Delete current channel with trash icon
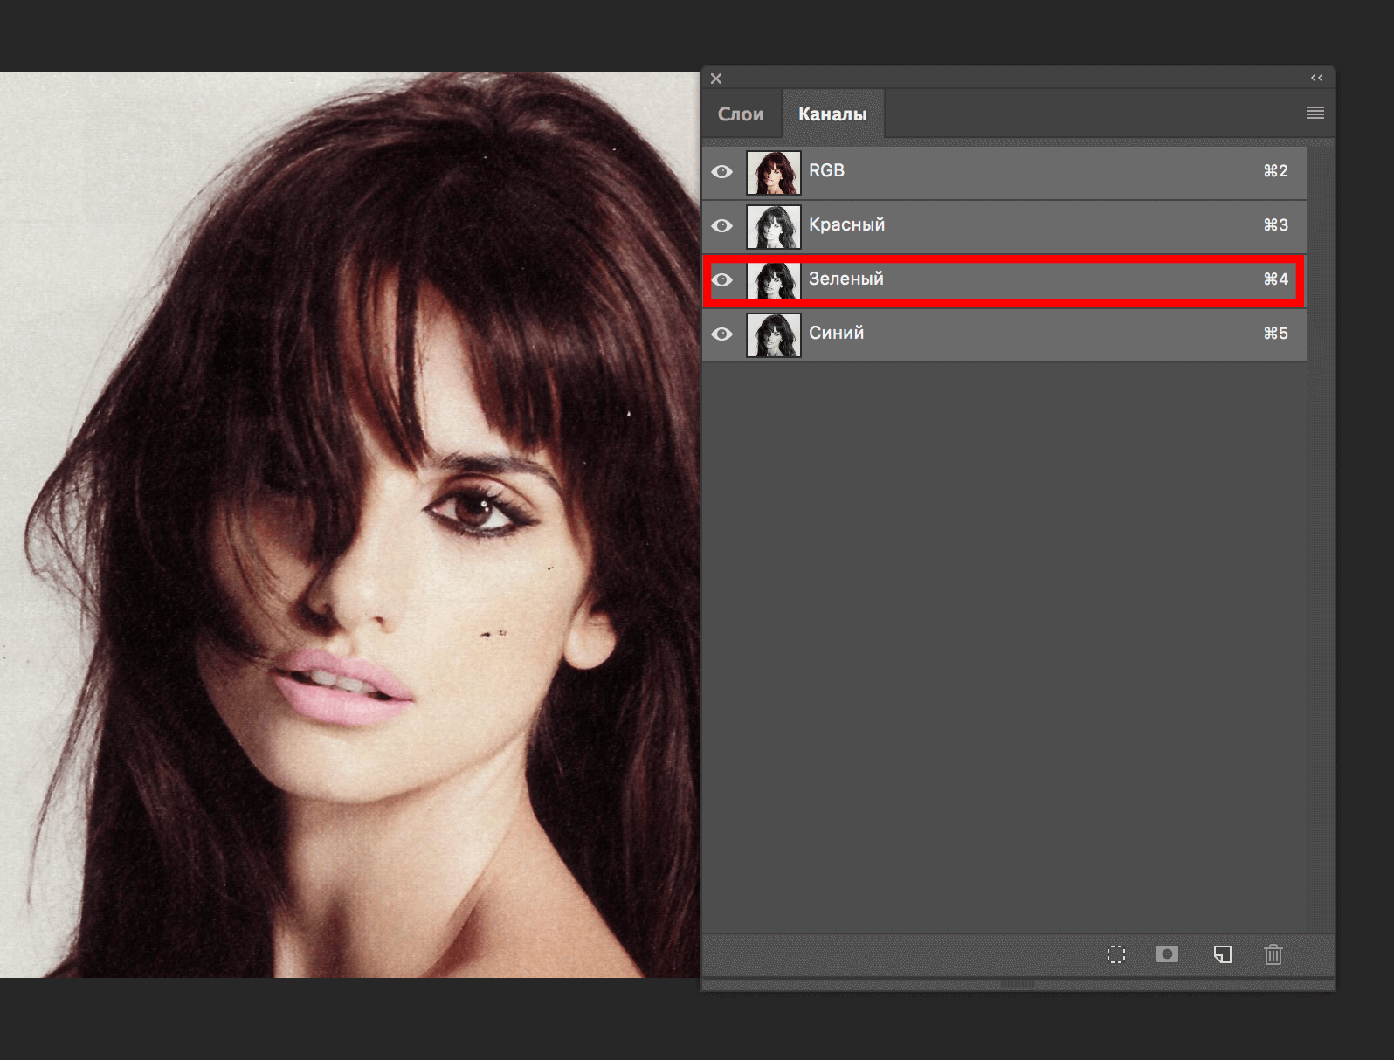 [x=1273, y=954]
